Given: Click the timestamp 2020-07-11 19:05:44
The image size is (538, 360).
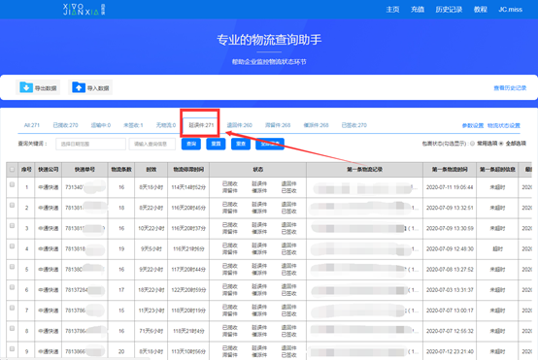Looking at the screenshot, I should click(x=450, y=187).
